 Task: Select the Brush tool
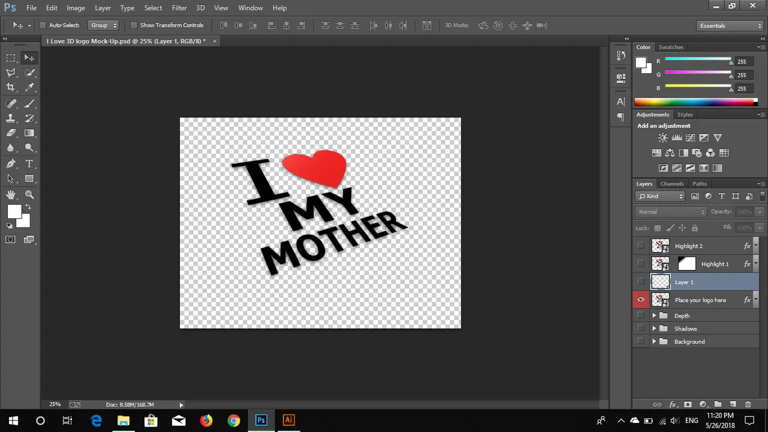[29, 104]
